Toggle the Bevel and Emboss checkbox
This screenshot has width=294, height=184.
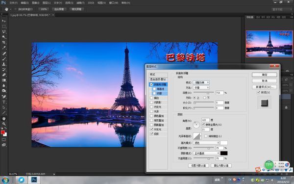click(x=152, y=84)
